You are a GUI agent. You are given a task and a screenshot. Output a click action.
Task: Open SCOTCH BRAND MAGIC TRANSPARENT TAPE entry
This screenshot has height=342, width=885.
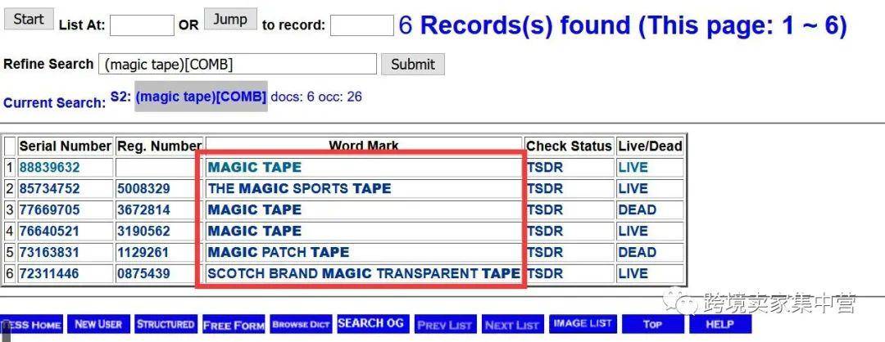coord(363,274)
